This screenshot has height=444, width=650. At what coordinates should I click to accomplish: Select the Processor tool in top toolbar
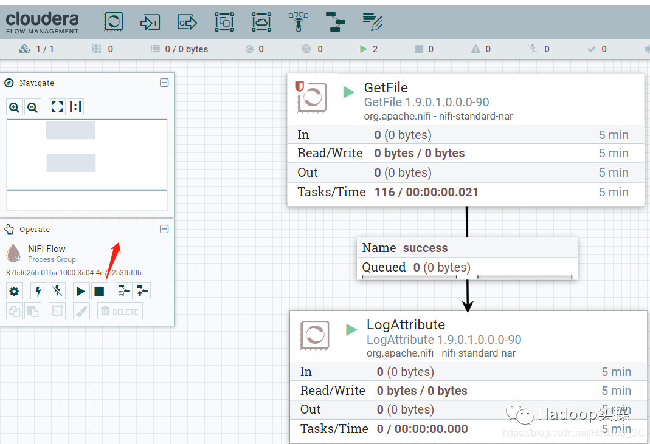(113, 21)
